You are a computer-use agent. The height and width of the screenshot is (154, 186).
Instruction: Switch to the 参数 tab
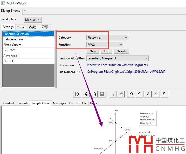tap(32, 27)
